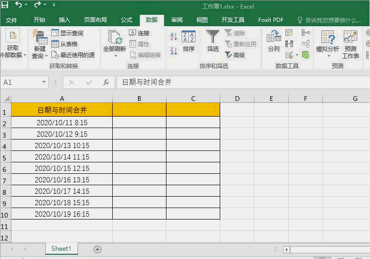Click the Sort A to Z ascending icon
Image resolution: width=370 pixels, height=259 pixels.
click(174, 37)
